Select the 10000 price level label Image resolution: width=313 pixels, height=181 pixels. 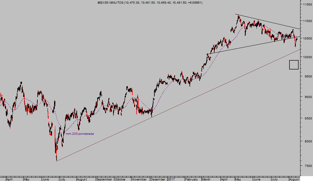[x=307, y=57]
